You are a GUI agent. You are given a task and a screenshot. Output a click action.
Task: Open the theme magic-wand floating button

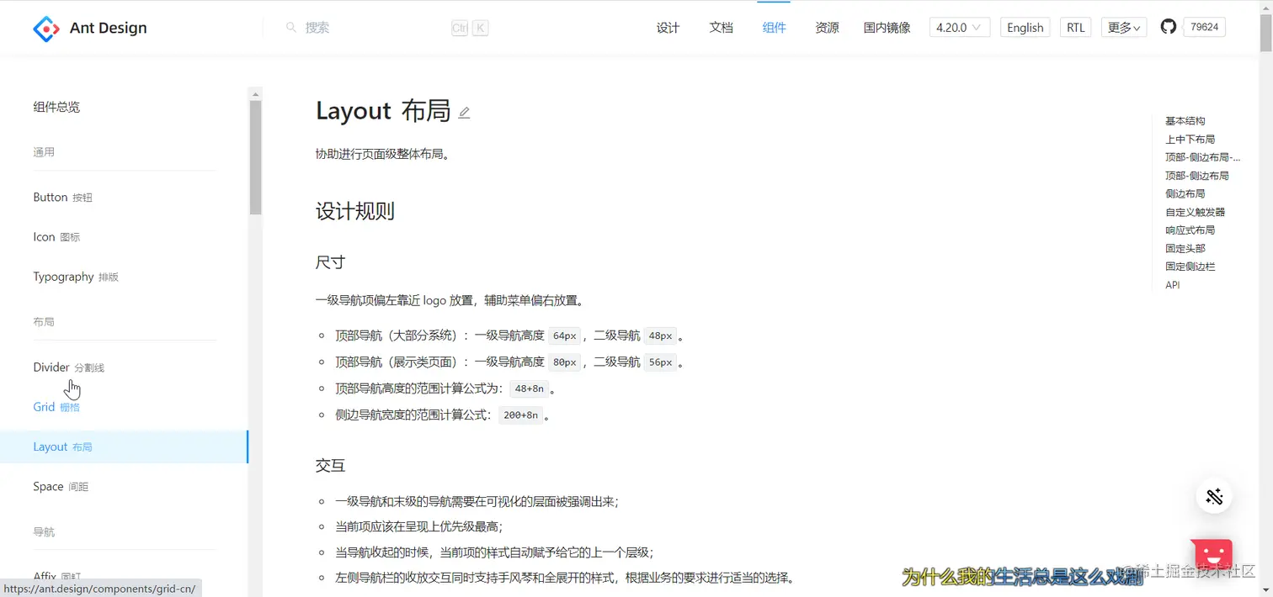(x=1214, y=496)
